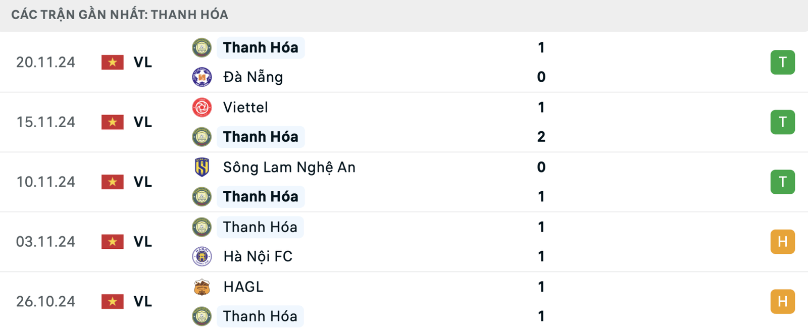Click the Các trận gần nhất header
Viewport: 808px width, 331px height.
click(x=120, y=15)
